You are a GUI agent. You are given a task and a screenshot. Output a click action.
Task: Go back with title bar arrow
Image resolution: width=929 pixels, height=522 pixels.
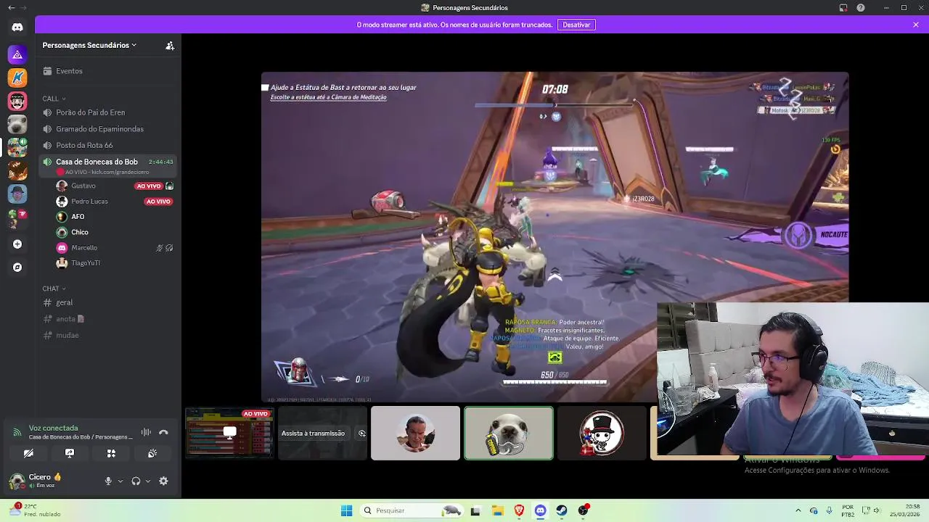11,7
